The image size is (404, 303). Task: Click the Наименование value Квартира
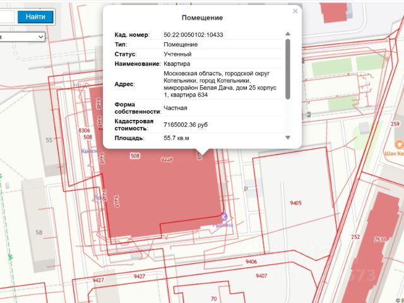[x=177, y=64]
